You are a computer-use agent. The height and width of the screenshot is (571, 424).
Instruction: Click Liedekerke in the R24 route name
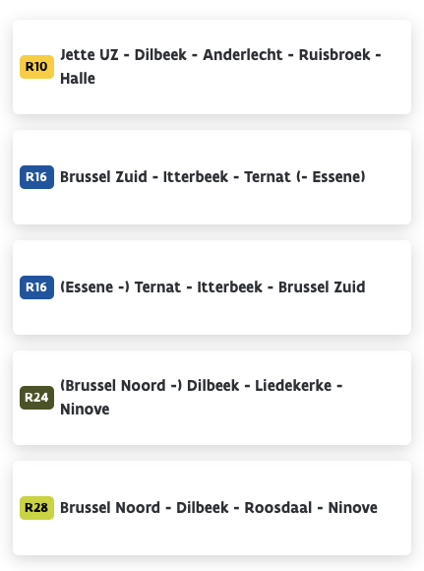293,386
